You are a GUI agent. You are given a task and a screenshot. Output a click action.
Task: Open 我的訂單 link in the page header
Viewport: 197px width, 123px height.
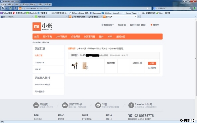click(x=122, y=25)
